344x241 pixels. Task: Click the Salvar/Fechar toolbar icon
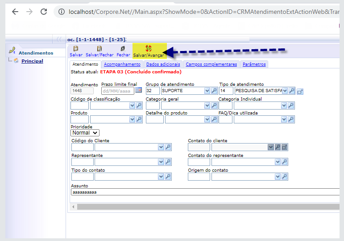click(x=99, y=49)
